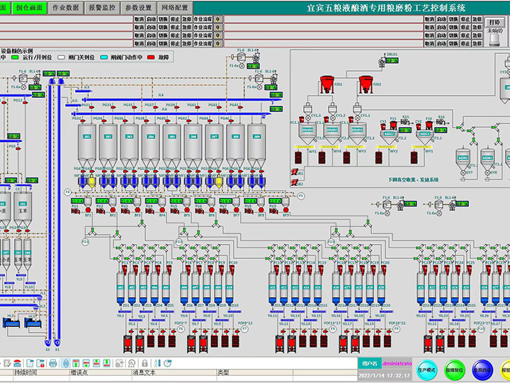
Task: Select silo 301 tank
Action: point(87,145)
